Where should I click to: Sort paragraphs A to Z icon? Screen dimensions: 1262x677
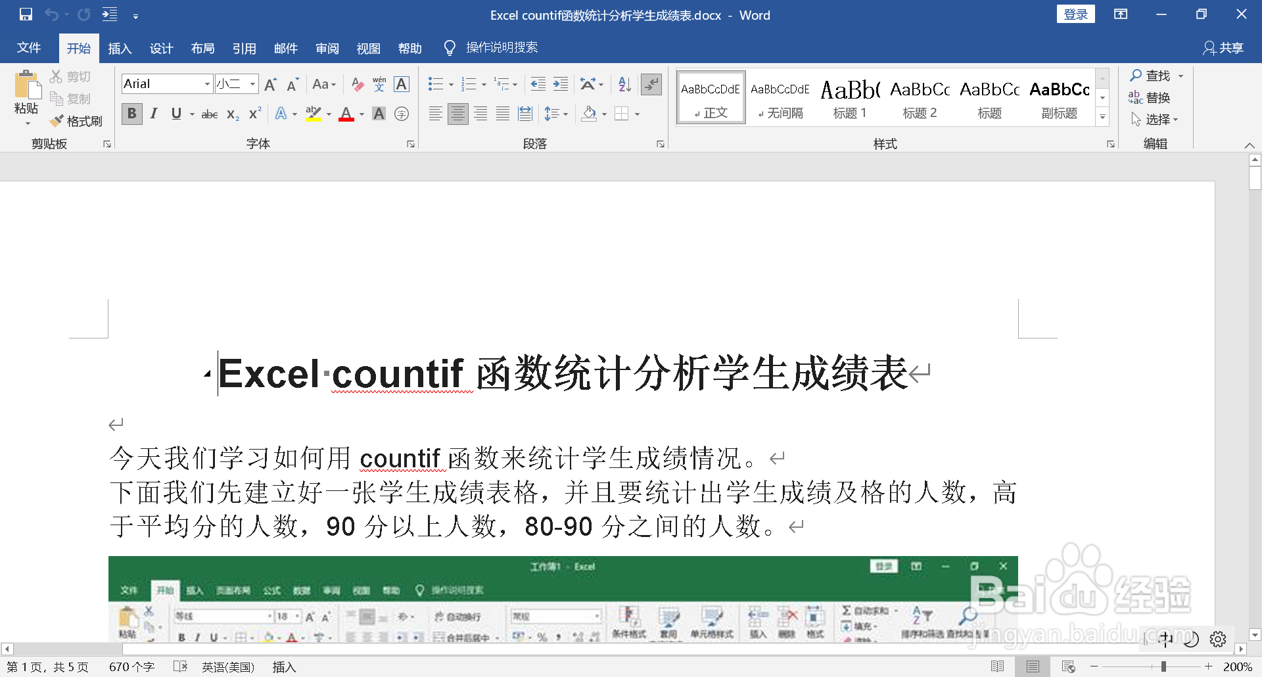(624, 84)
